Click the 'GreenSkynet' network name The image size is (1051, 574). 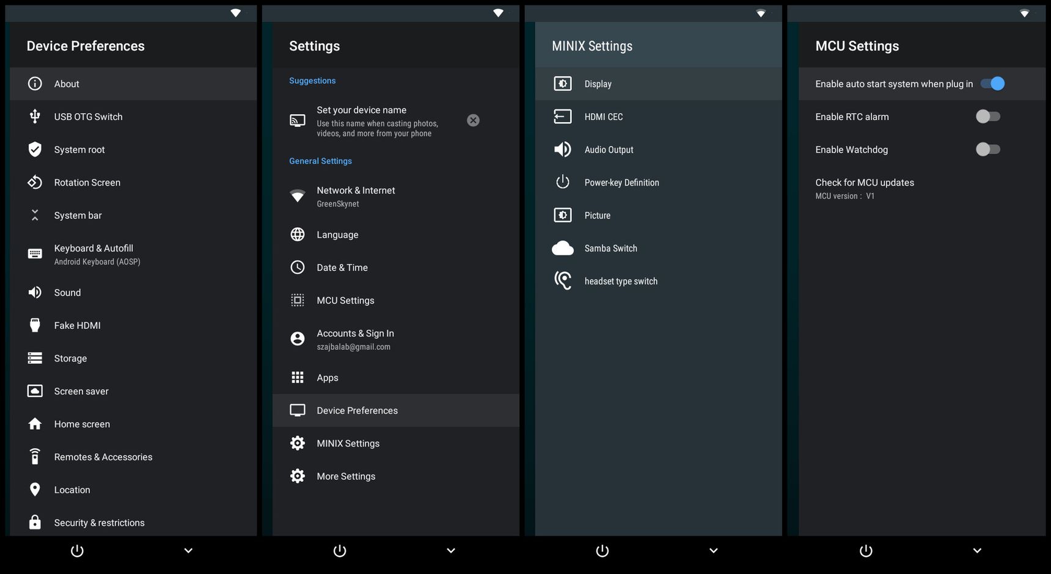[338, 204]
